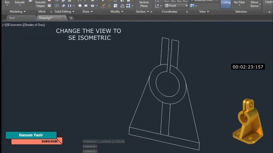Image resolution: width=273 pixels, height=153 pixels.
Task: Click the UCS icon in Coordinates panel
Action: click(x=157, y=6)
